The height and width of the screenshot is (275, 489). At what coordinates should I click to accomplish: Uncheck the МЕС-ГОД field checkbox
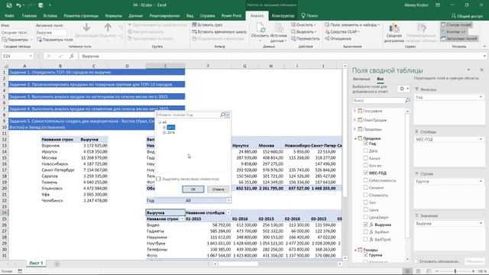[x=365, y=173]
